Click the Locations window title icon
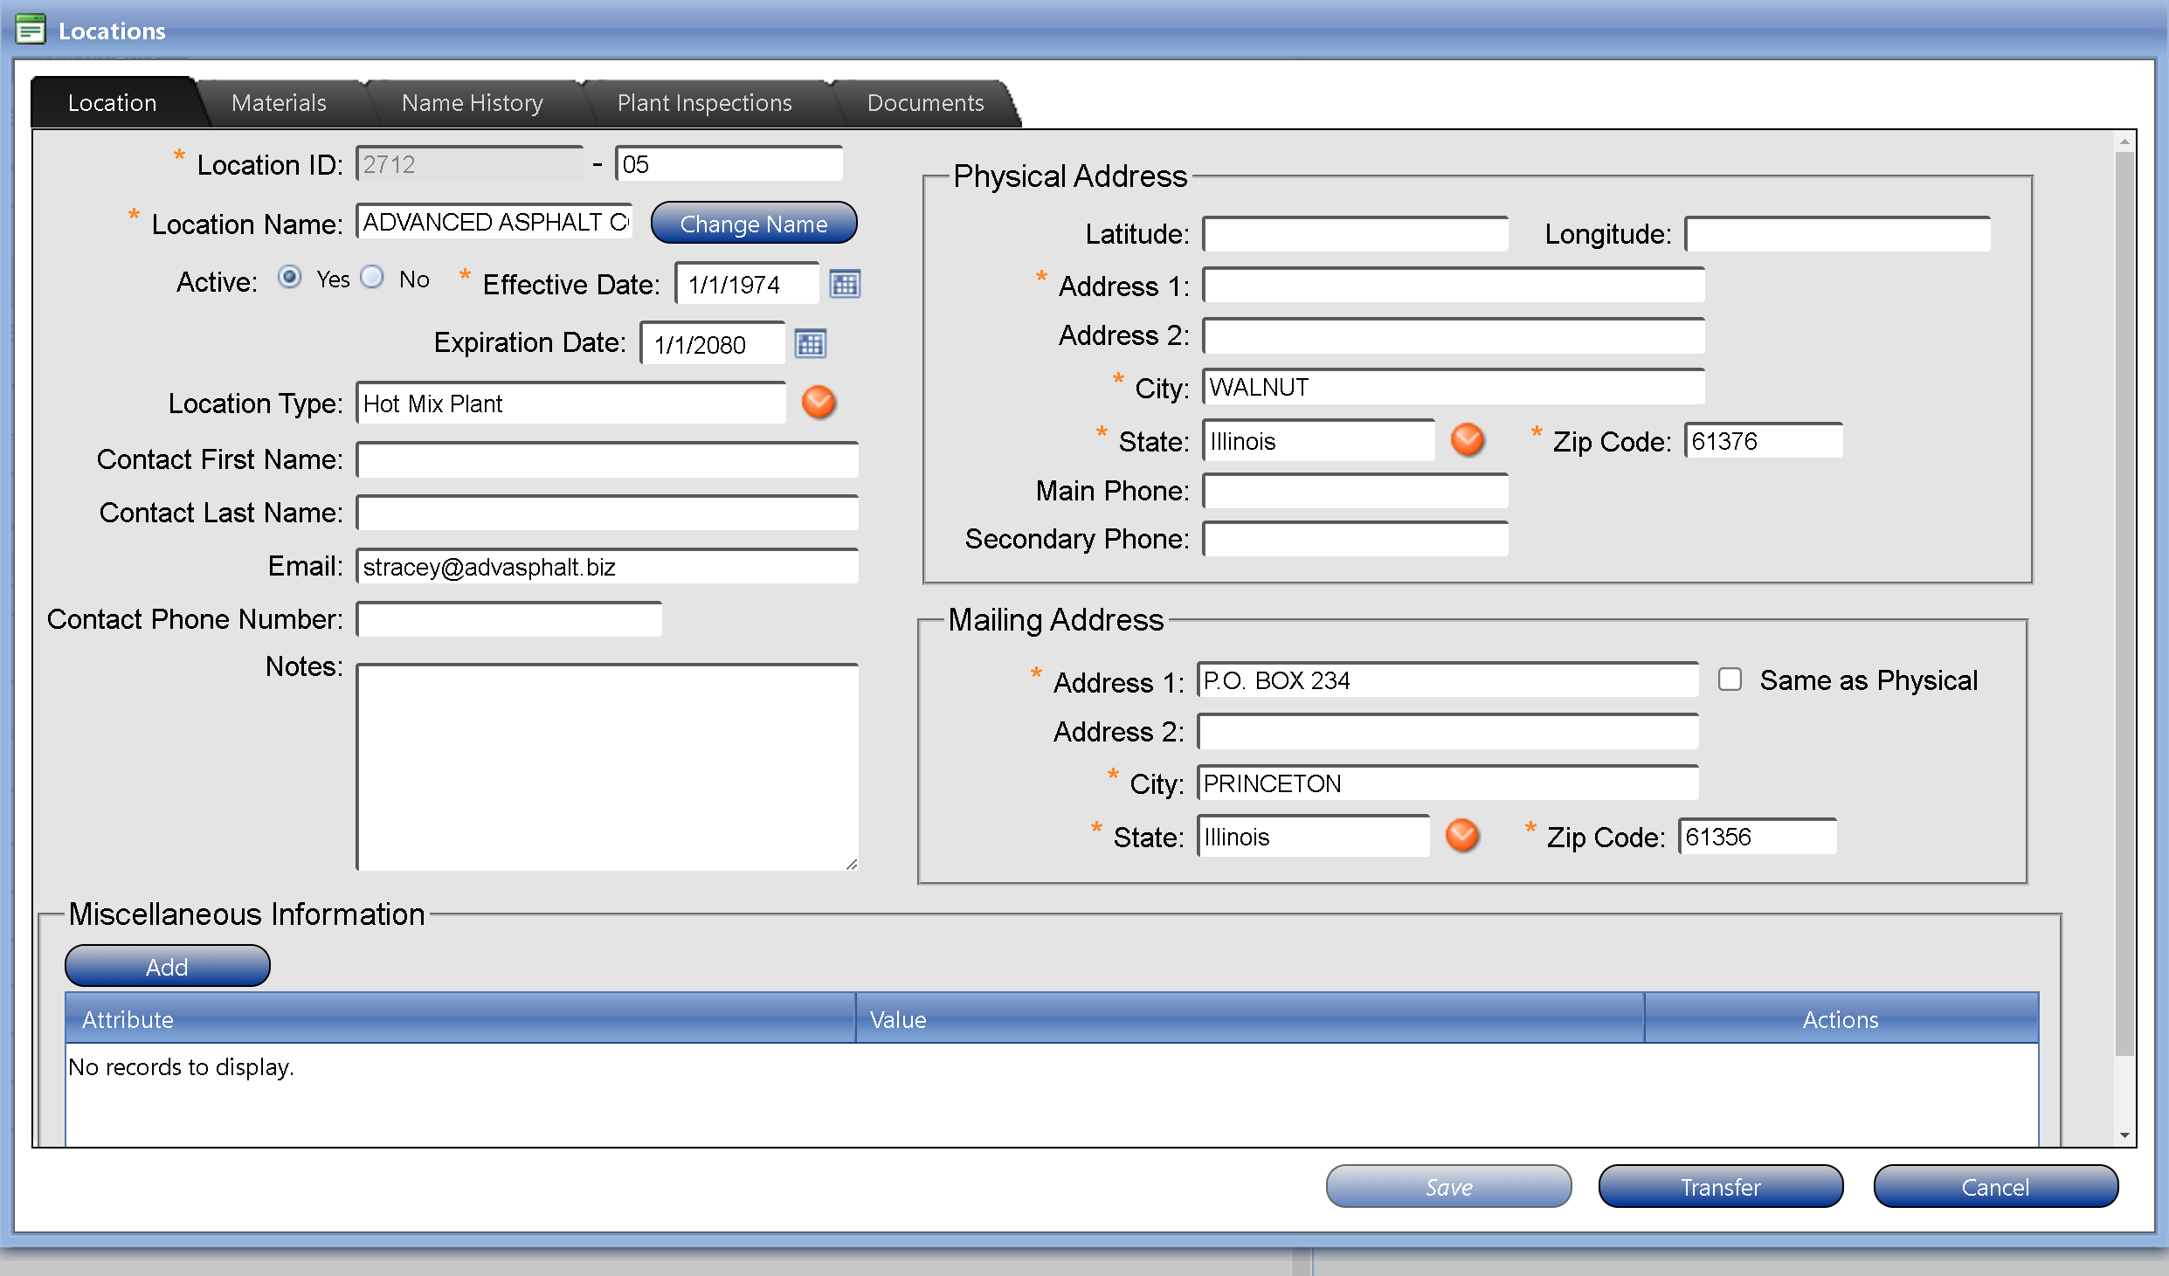The image size is (2169, 1276). (x=31, y=30)
